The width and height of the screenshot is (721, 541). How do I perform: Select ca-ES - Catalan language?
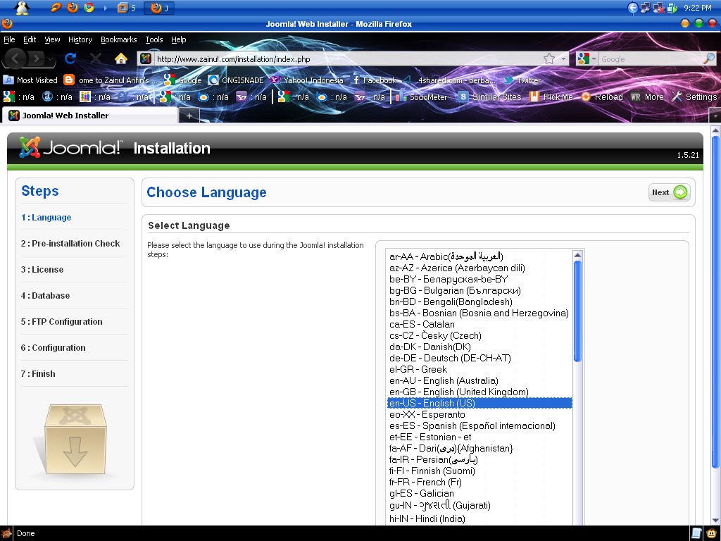pyautogui.click(x=479, y=324)
